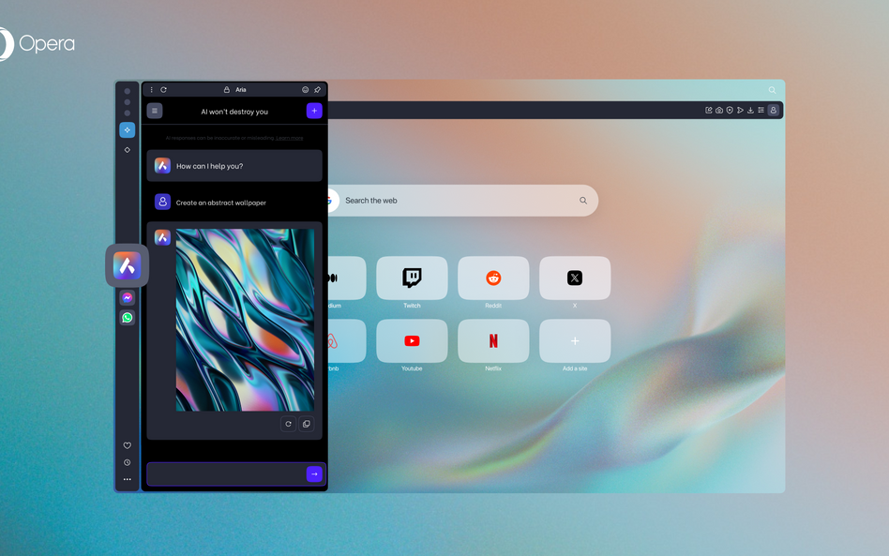Open the Aria chat list hamburger menu
Image resolution: width=889 pixels, height=556 pixels.
[x=155, y=111]
